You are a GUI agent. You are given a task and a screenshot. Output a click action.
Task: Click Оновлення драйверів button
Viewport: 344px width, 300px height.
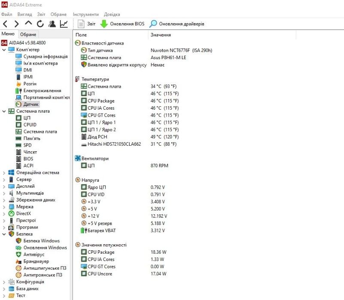(177, 24)
